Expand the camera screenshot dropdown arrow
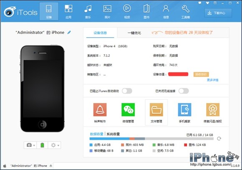Screen dimensions: 242x170 point(34,145)
